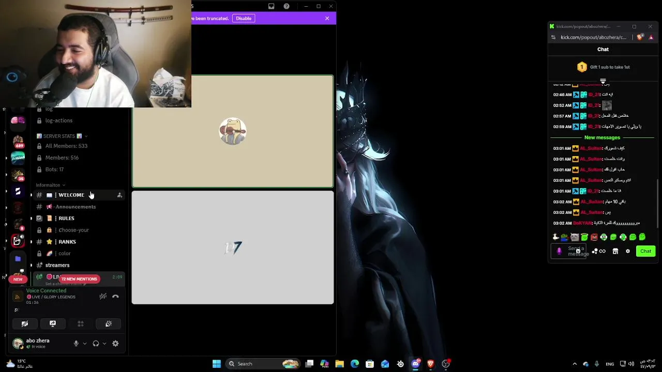Collapse the Informaiton category
662x372 pixels.
pos(50,185)
